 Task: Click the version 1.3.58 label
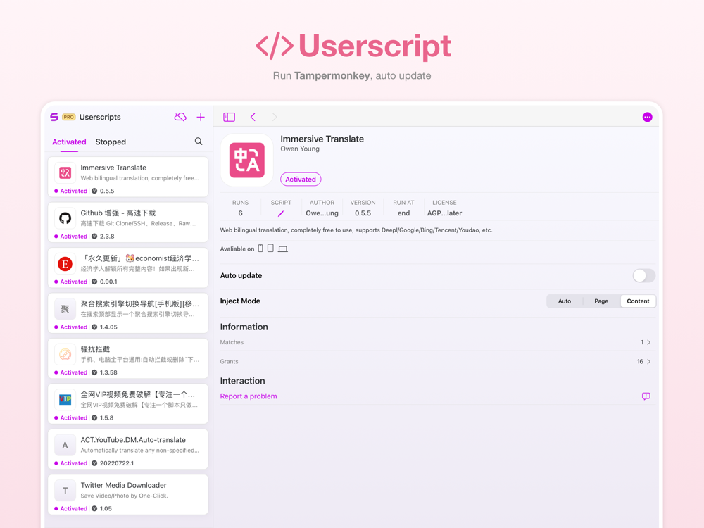(x=108, y=372)
